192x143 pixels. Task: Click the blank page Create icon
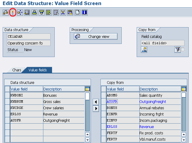[77, 12]
